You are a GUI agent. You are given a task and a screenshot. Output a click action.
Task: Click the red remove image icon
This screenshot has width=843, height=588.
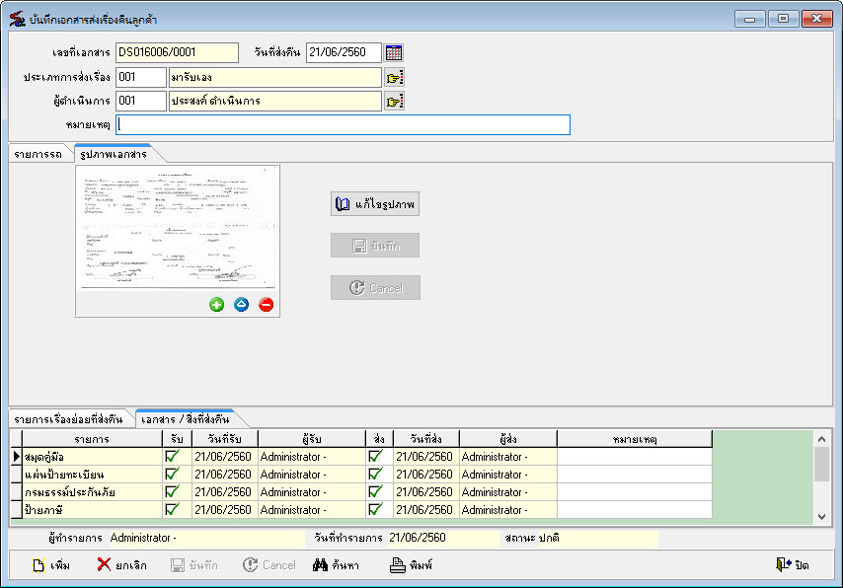click(267, 305)
